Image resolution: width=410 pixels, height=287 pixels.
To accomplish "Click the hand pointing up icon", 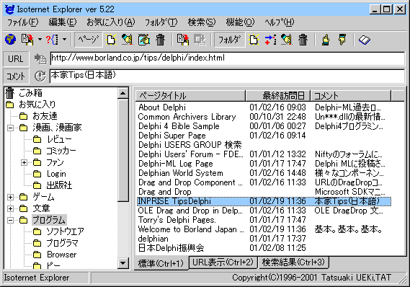I will click(326, 40).
